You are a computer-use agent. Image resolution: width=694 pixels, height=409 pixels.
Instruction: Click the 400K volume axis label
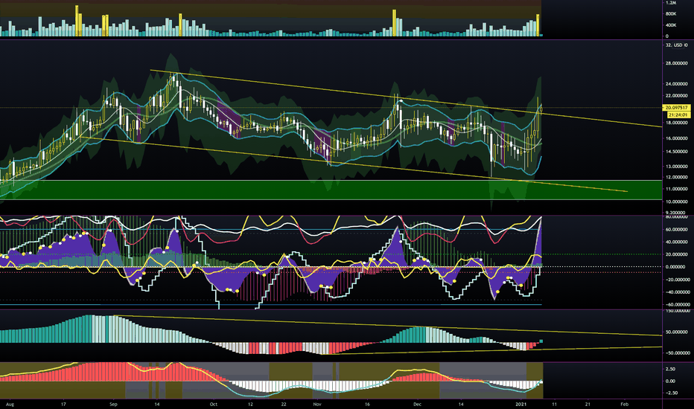[x=671, y=25]
